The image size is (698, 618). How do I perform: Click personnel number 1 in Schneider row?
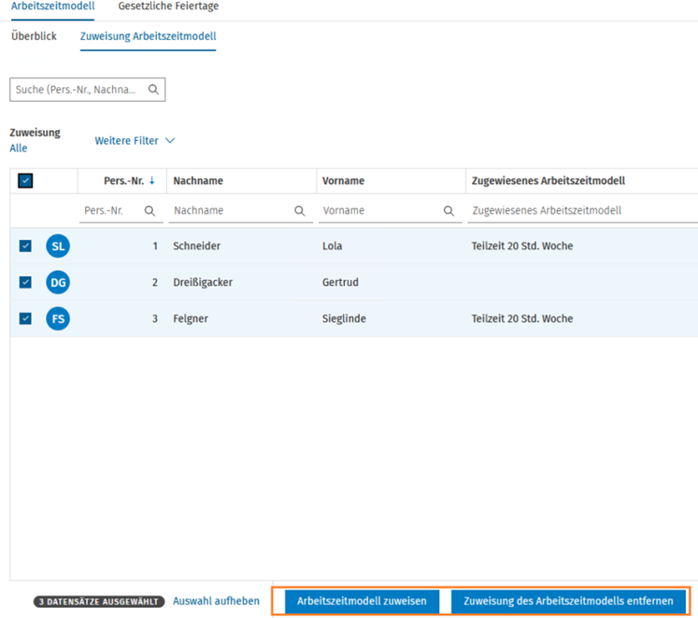pyautogui.click(x=155, y=246)
